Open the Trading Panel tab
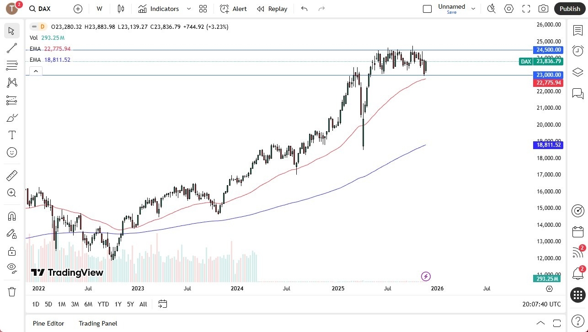588x332 pixels. 98,323
